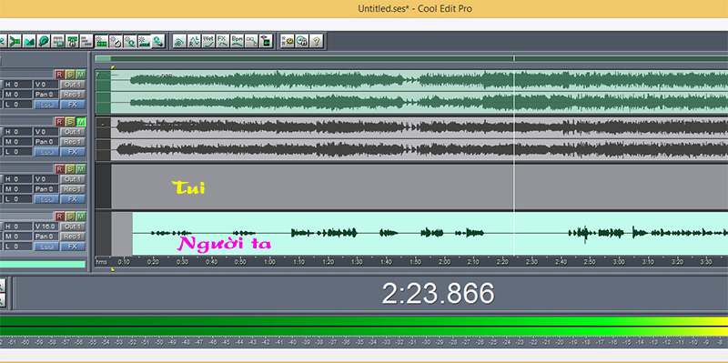The height and width of the screenshot is (363, 728).
Task: Click the green Q with arrow icon
Action: (158, 41)
